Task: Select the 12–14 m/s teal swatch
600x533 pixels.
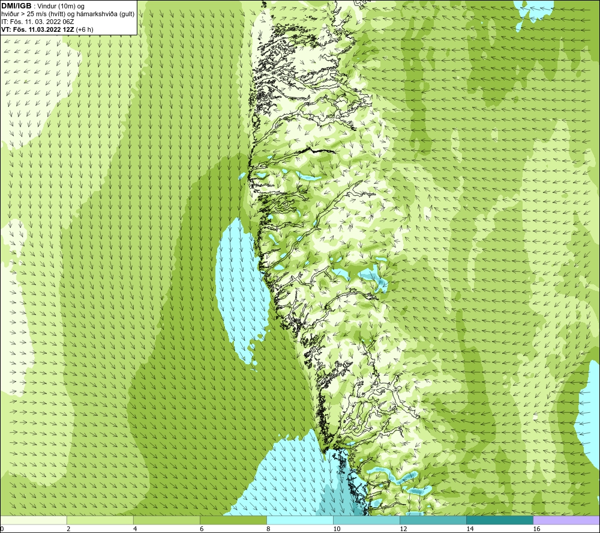Action: coord(433,520)
